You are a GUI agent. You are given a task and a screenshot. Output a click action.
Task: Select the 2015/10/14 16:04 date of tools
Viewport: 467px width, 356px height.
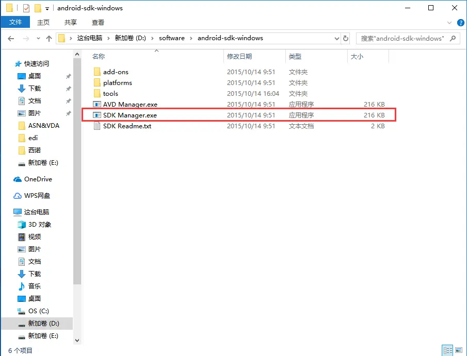point(253,94)
